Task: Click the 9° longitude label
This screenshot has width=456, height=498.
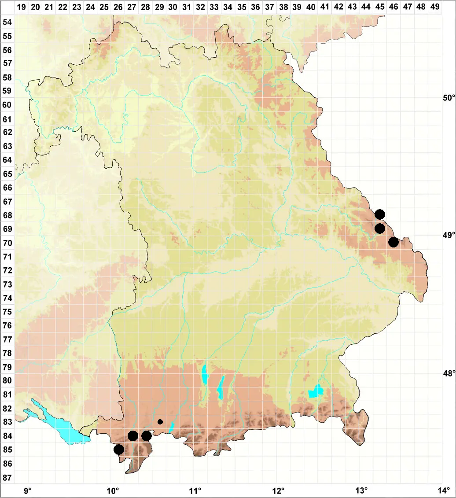Action: pyautogui.click(x=28, y=491)
